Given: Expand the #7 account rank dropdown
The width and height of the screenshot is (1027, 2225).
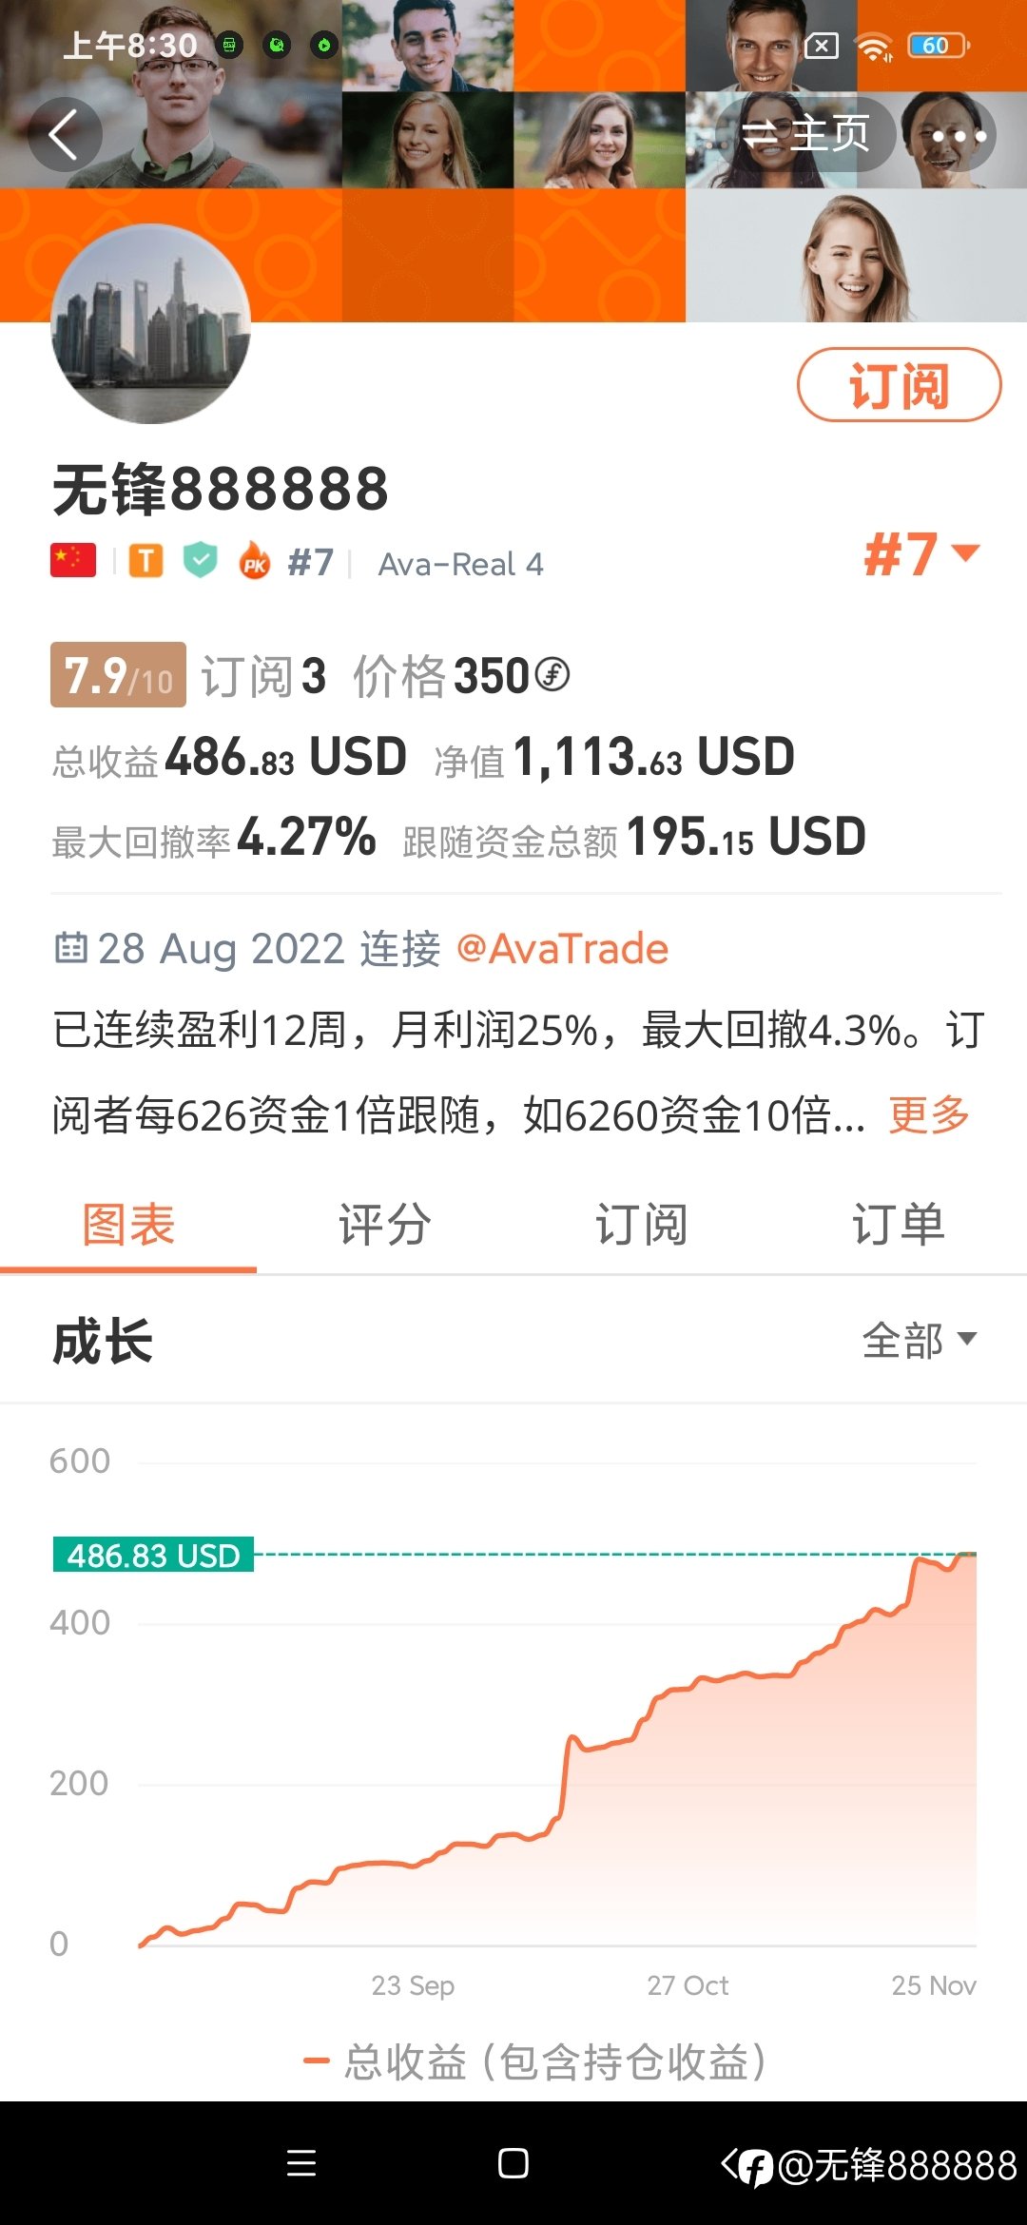Looking at the screenshot, I should tap(921, 554).
